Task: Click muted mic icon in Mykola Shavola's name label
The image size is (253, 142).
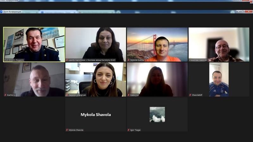Action: [67, 130]
